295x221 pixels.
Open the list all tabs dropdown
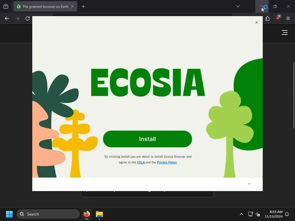[x=238, y=6]
